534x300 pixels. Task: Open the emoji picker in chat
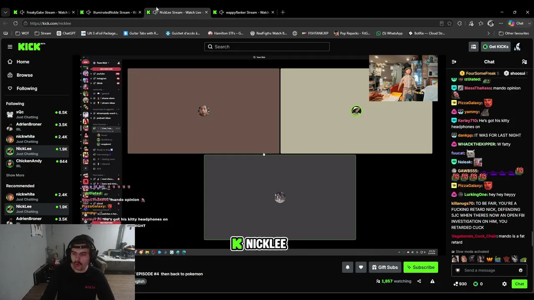click(521, 270)
